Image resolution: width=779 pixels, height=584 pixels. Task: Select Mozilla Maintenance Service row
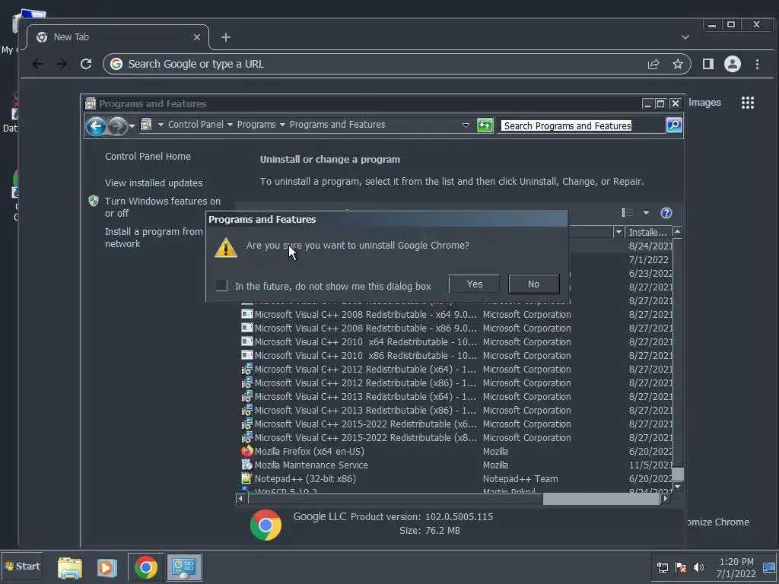(456, 465)
